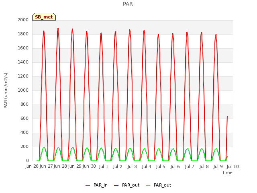The height and width of the screenshot is (193, 257).
Task: Click the Jul 4 x-axis label
Action: click(147, 167)
